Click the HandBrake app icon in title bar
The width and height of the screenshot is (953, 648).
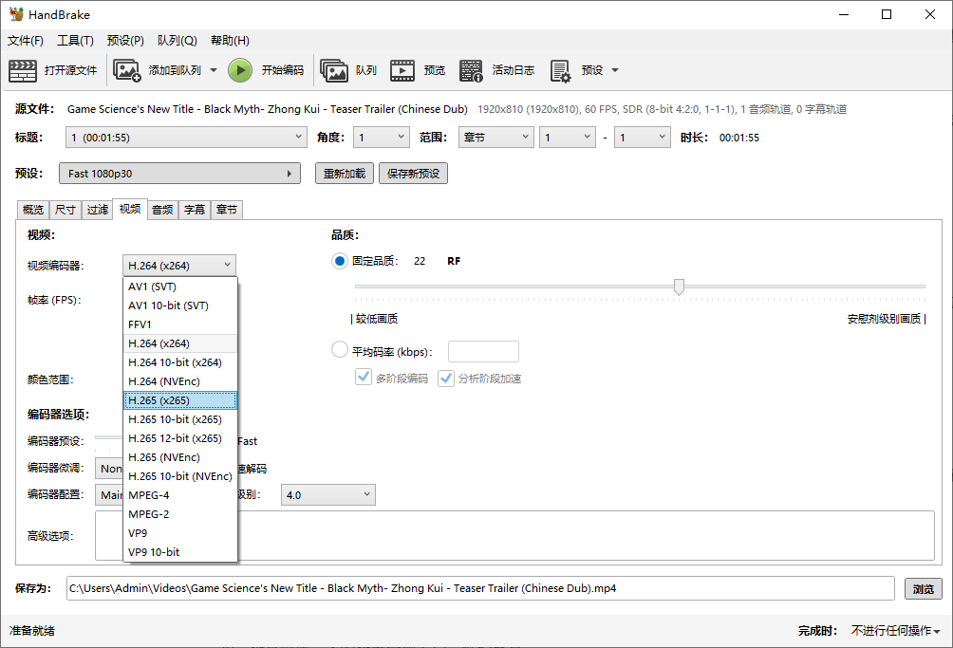[16, 14]
